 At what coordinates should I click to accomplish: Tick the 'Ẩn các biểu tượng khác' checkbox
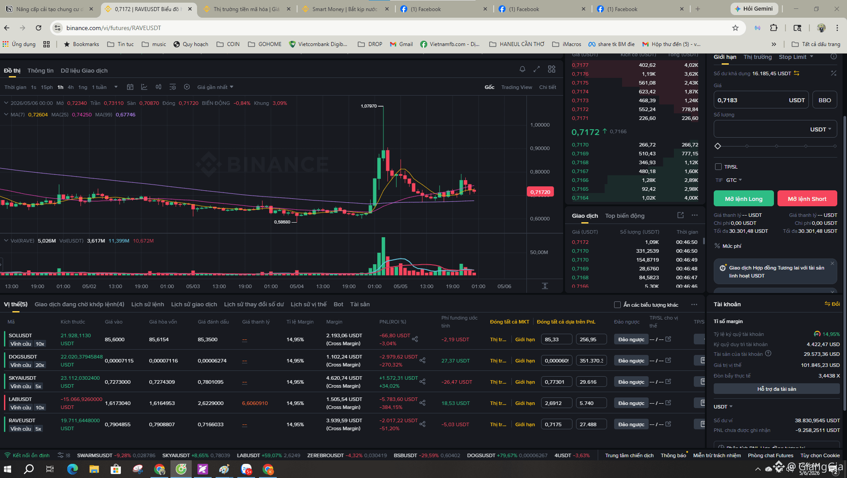pos(617,305)
